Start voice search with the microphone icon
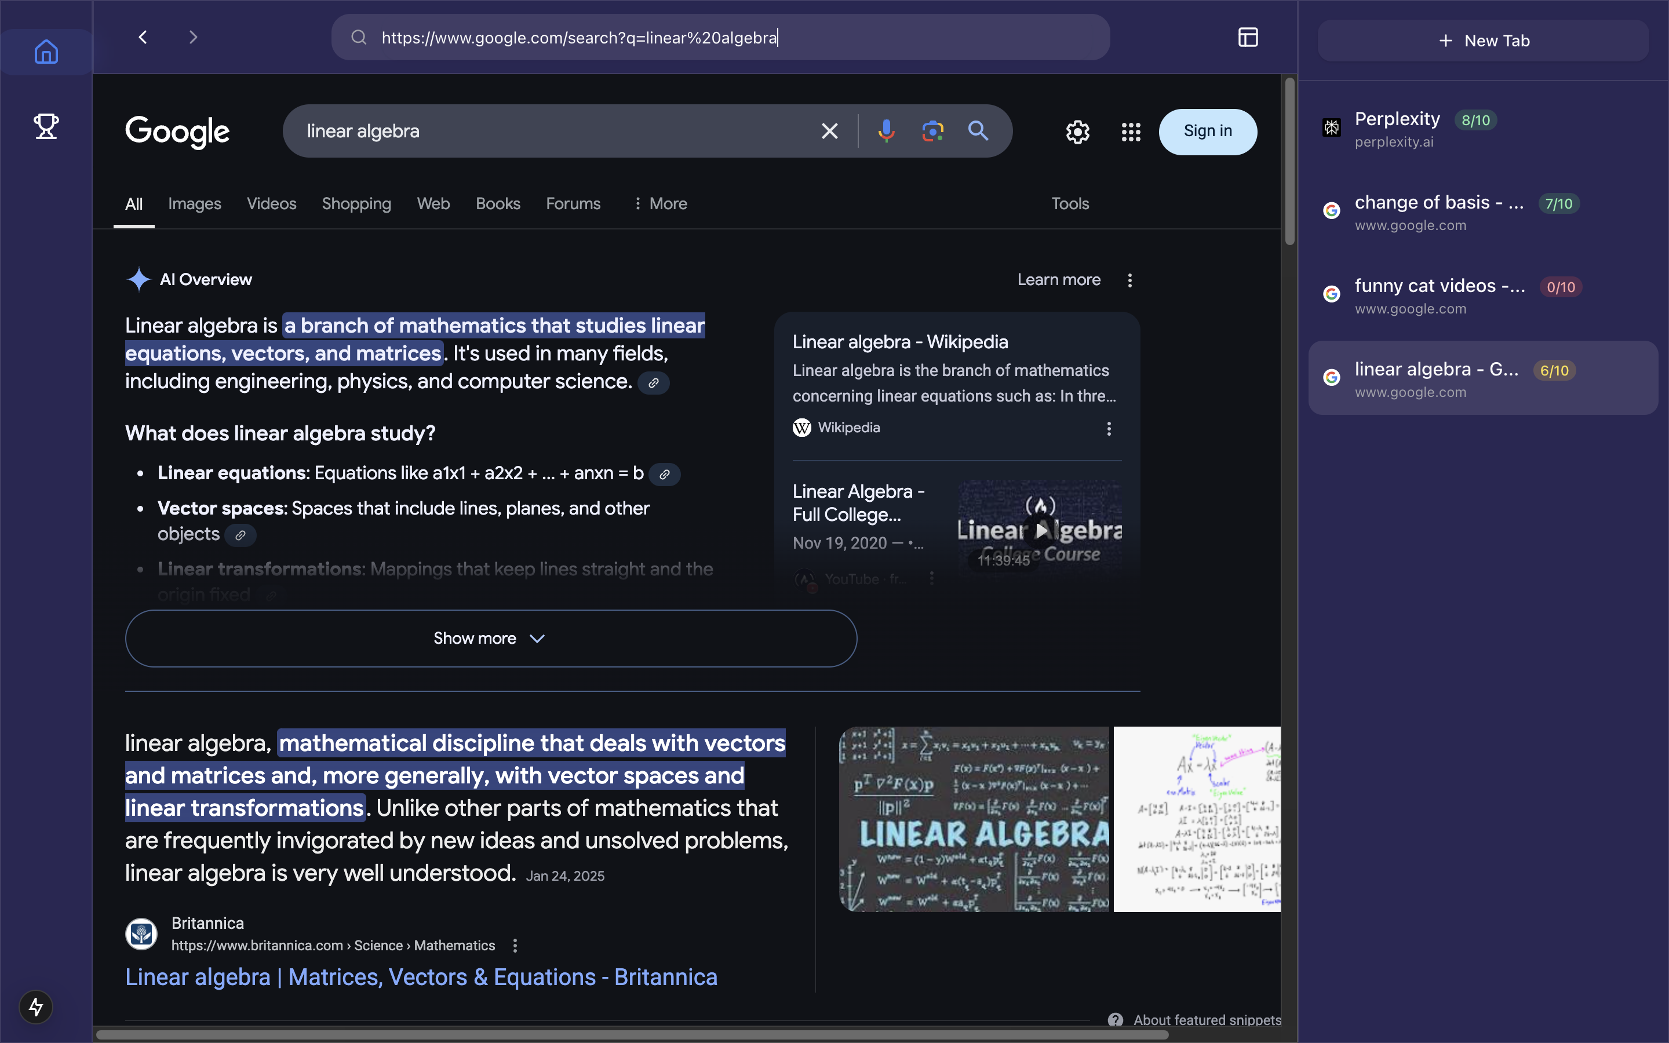1669x1043 pixels. point(886,131)
